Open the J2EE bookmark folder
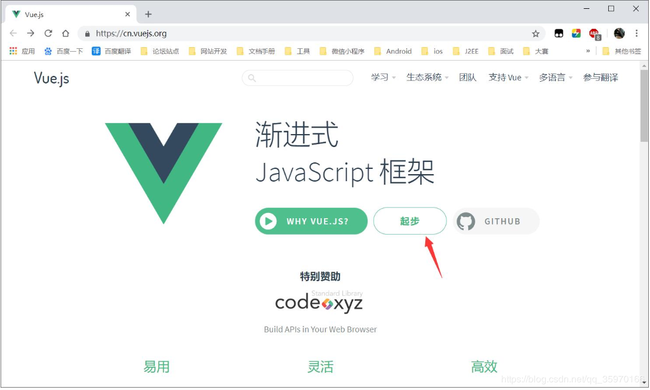Image resolution: width=650 pixels, height=390 pixels. (465, 51)
